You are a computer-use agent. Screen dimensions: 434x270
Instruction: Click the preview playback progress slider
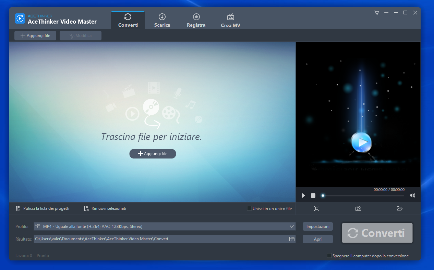[363, 196]
